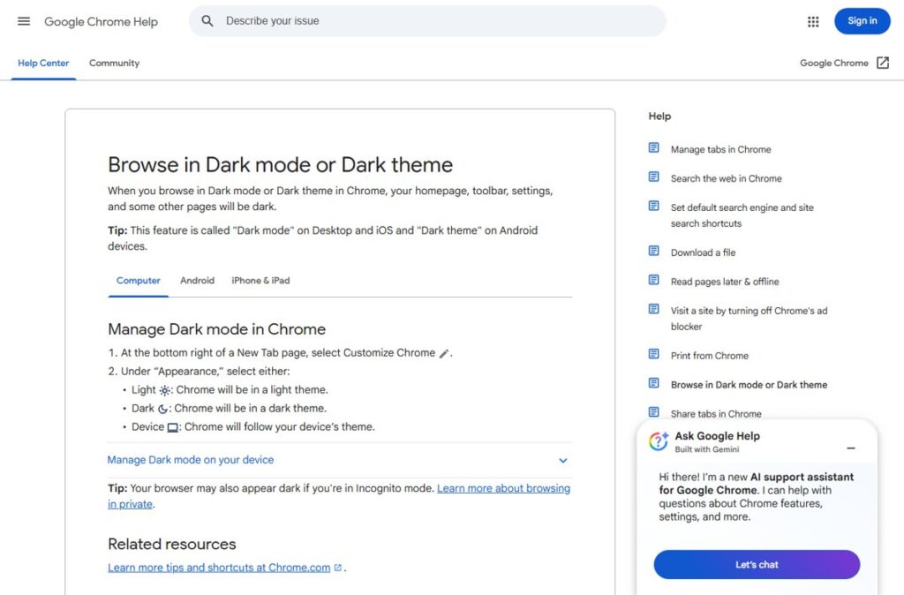Open the Google Chrome product link
This screenshot has height=595, width=904.
pos(833,63)
